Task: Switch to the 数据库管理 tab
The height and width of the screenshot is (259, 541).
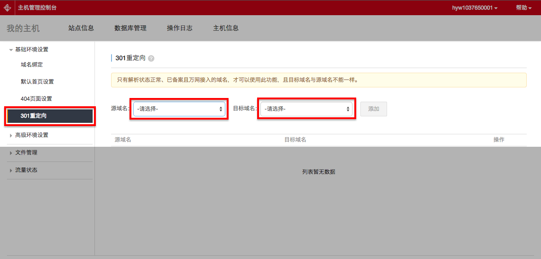Action: (x=130, y=28)
